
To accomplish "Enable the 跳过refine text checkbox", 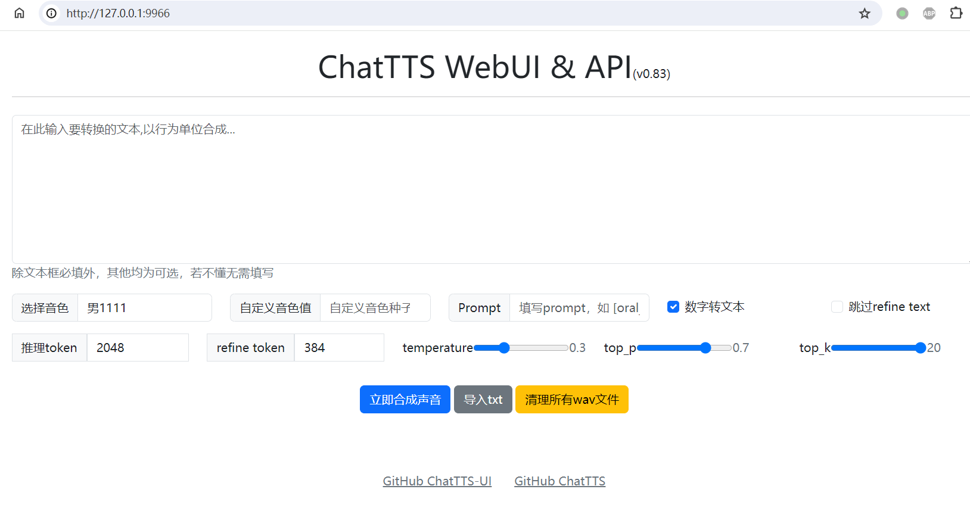I will [837, 307].
